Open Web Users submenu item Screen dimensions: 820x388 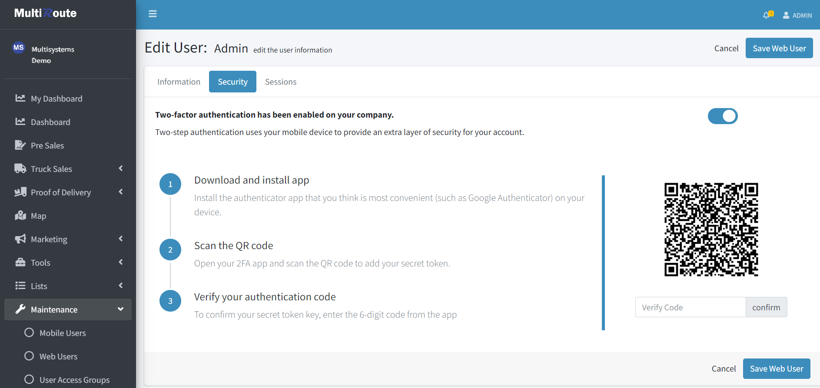[x=68, y=356]
